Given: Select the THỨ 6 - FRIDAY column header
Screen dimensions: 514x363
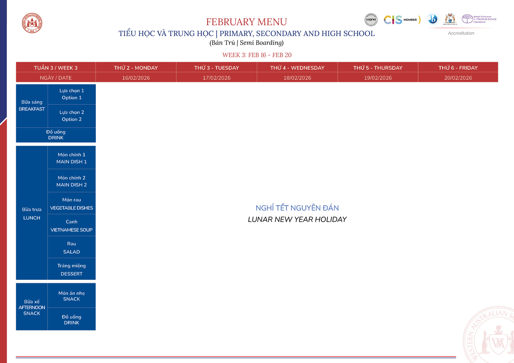Looking at the screenshot, I should pyautogui.click(x=458, y=68).
